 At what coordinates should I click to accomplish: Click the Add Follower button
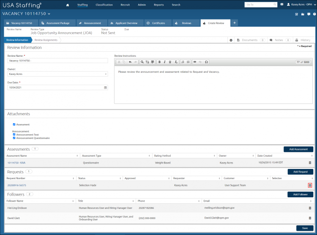coord(301,194)
